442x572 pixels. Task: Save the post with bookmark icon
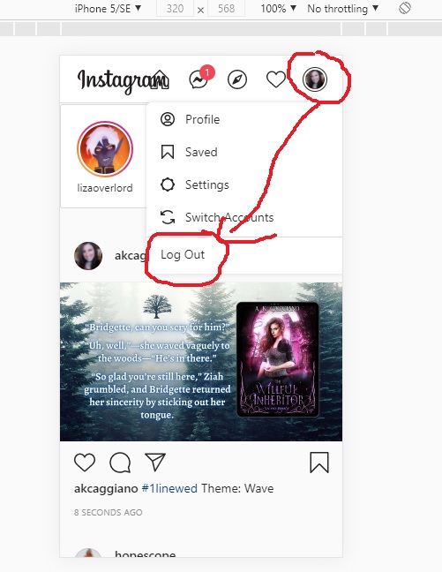[319, 463]
